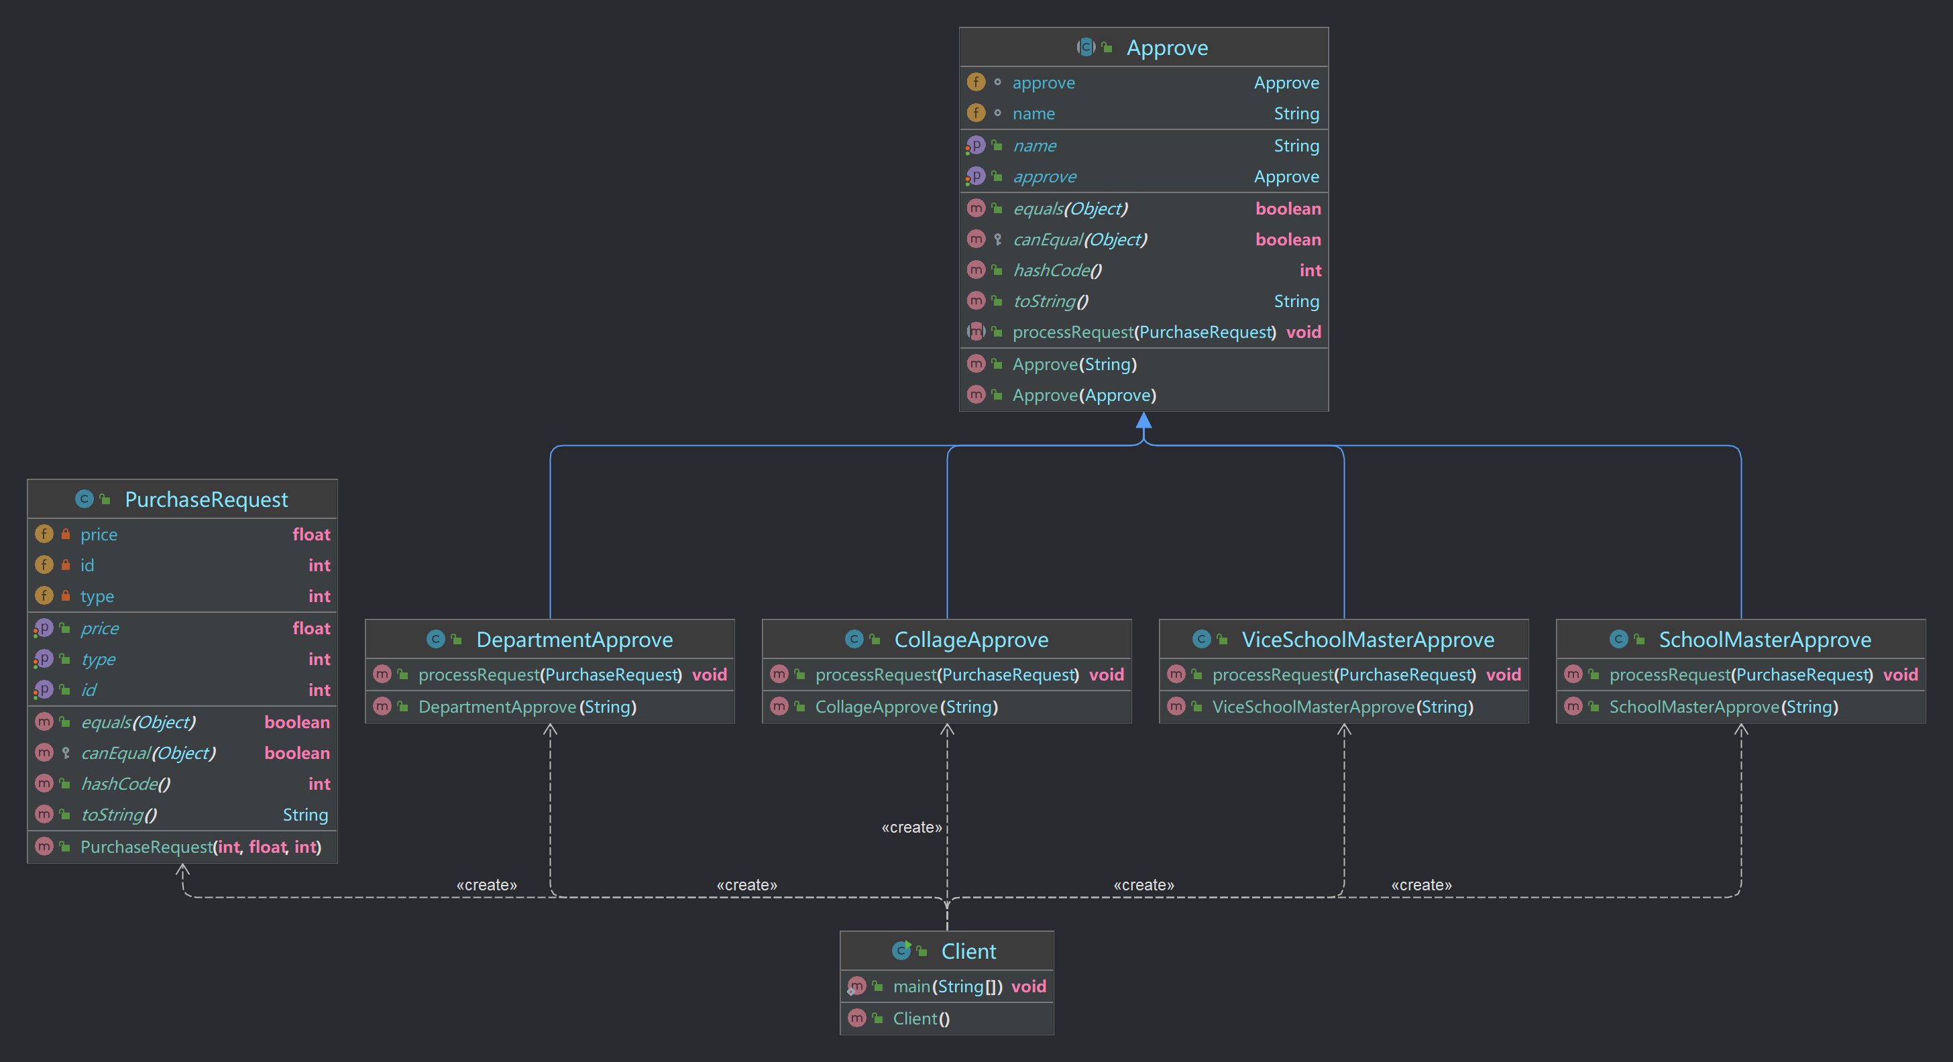Screen dimensions: 1953x1062
Task: Click the field icon beside price in PurchaseRequest
Action: coord(44,534)
